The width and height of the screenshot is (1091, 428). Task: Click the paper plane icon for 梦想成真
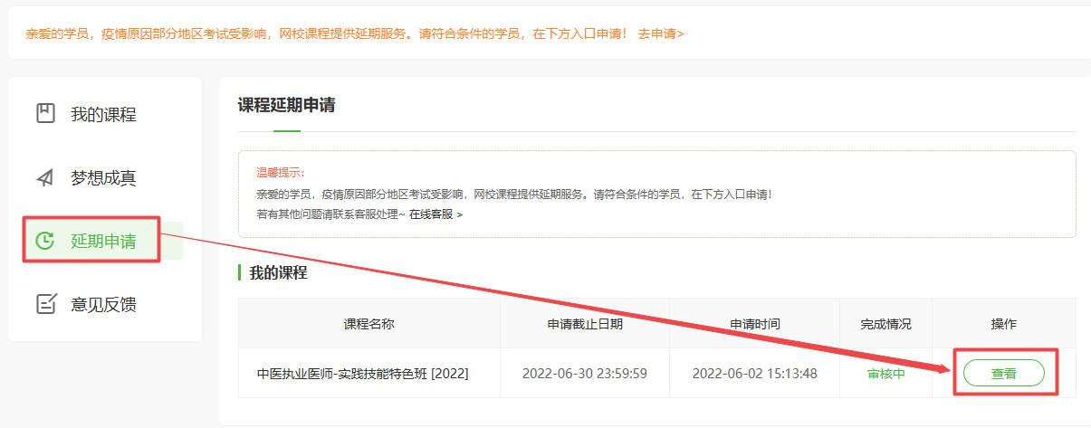(x=45, y=177)
